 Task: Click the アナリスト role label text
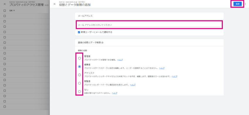point(89,73)
